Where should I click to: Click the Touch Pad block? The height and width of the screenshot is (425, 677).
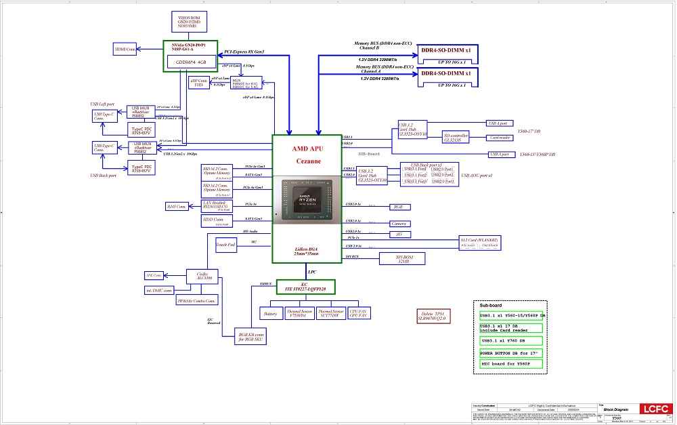coord(225,244)
